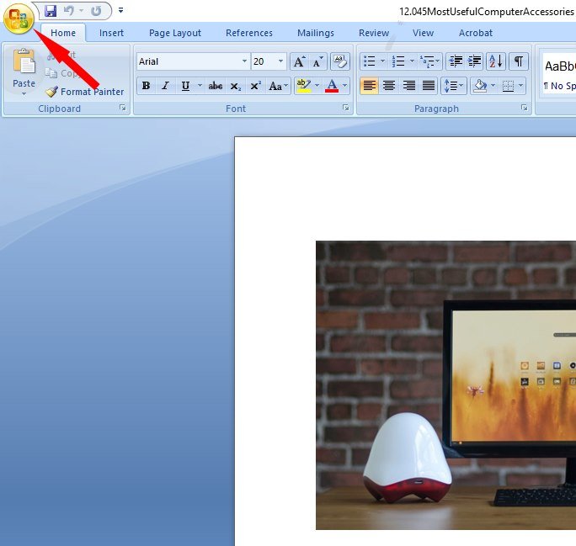Open the Arial font name dropdown
576x546 pixels.
(244, 61)
